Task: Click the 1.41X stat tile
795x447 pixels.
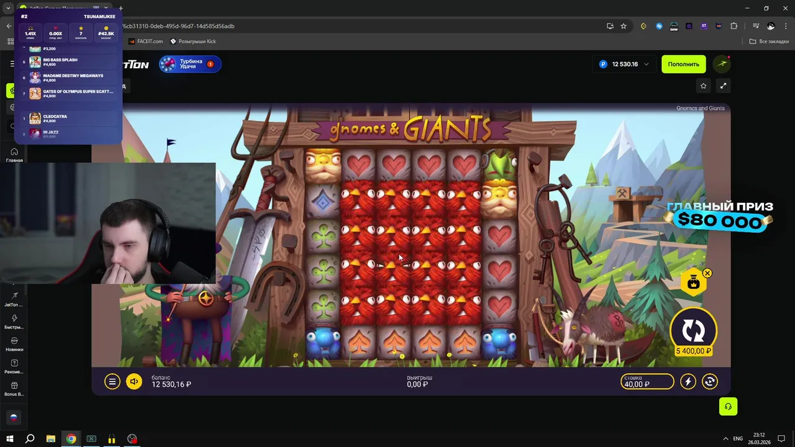Action: pos(30,32)
